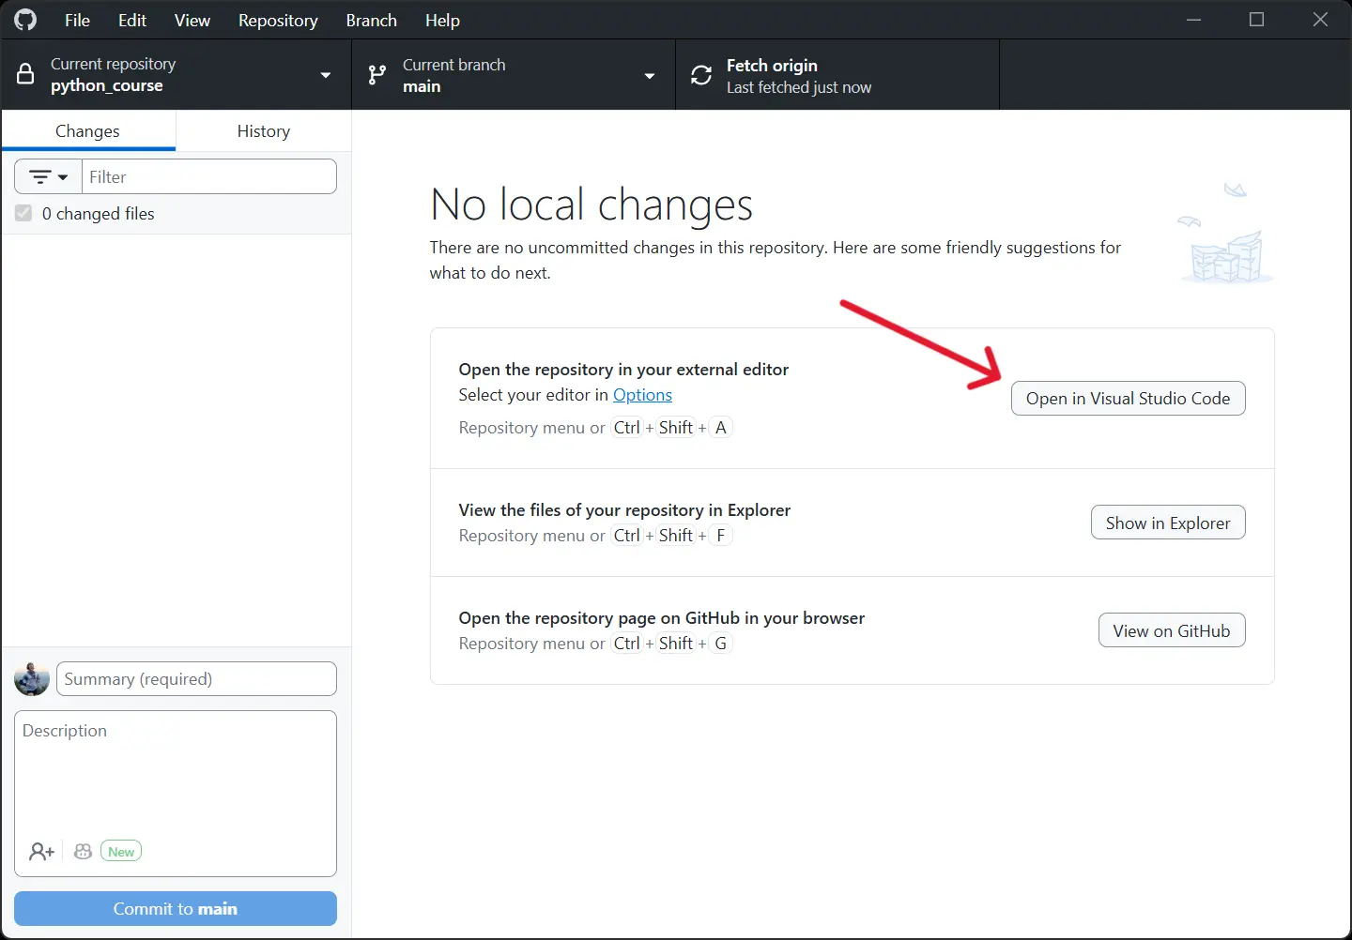Click the GitHub Desktop logo icon

[25, 20]
